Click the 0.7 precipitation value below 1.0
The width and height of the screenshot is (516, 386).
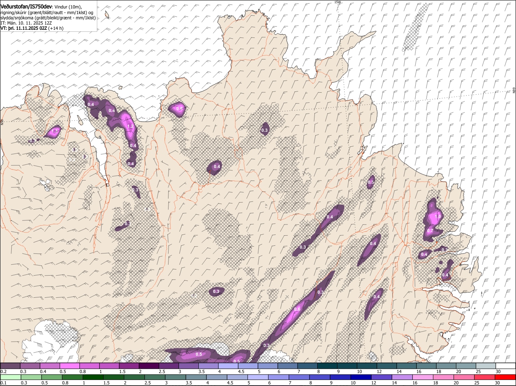pos(430,231)
